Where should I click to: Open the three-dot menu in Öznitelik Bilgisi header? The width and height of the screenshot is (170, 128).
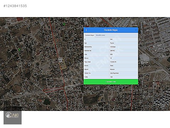pos(86,30)
